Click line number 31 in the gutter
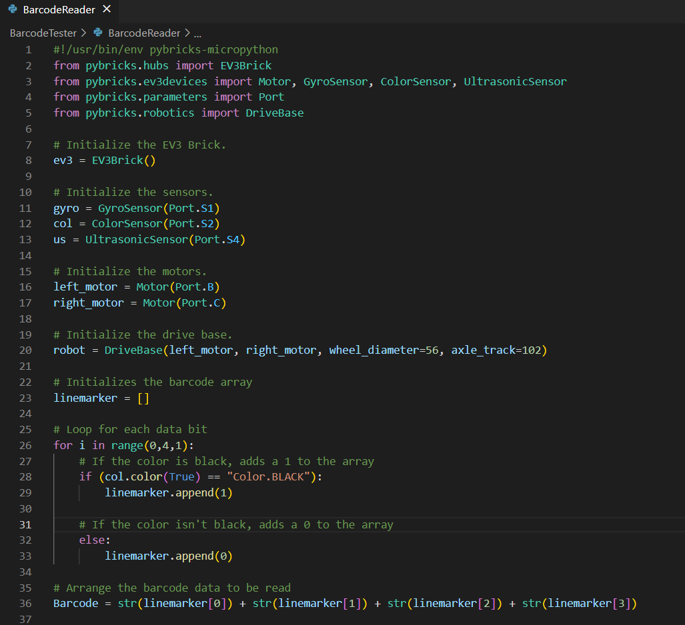 (25, 524)
